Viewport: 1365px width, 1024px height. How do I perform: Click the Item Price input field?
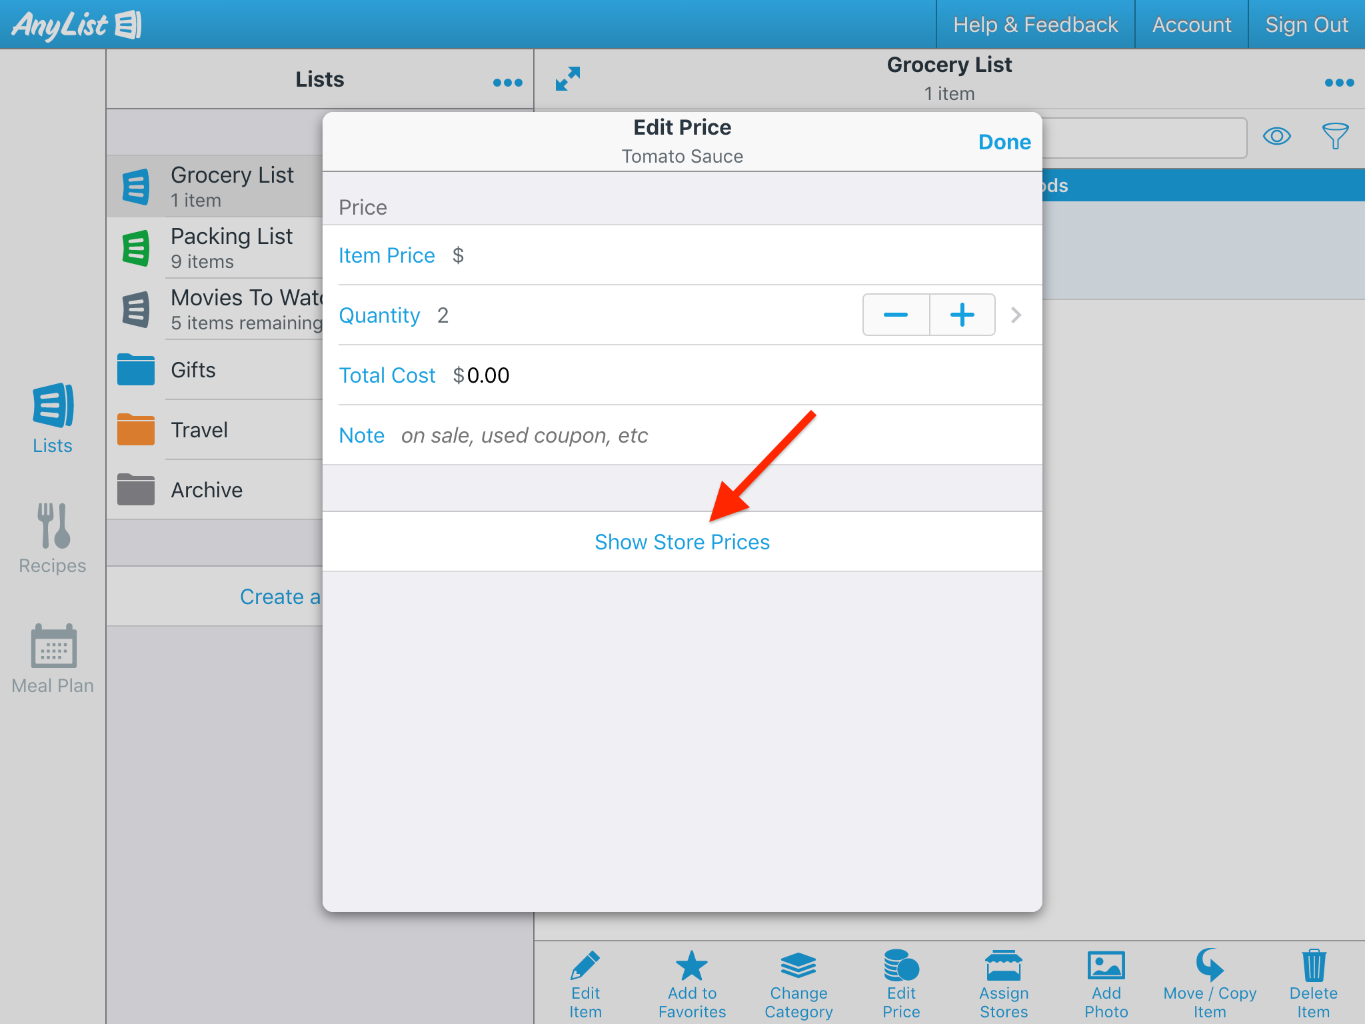(x=733, y=255)
